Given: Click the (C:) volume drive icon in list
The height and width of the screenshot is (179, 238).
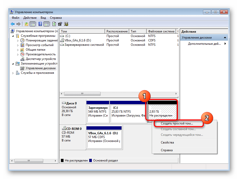Looking at the screenshot, I should click(x=62, y=36).
